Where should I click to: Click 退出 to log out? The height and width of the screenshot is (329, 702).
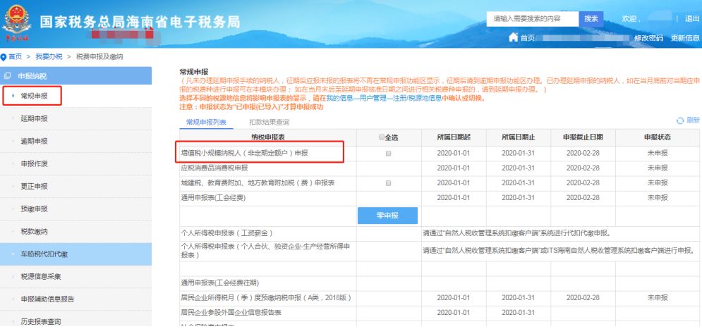tap(692, 19)
